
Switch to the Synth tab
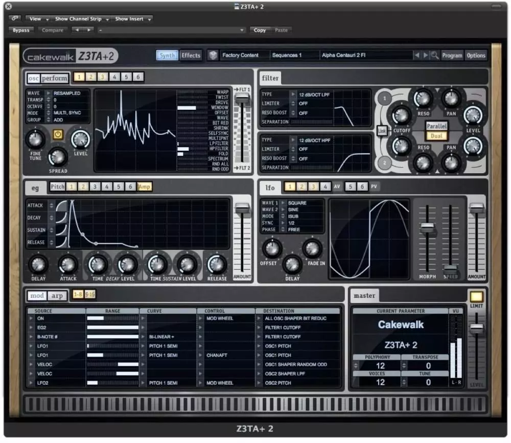pos(167,55)
